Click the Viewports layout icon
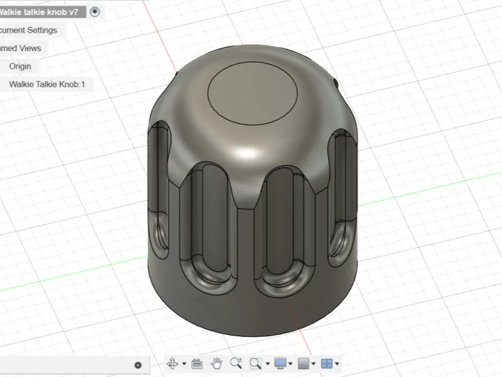Screen dimensions: 502x377 [327, 364]
